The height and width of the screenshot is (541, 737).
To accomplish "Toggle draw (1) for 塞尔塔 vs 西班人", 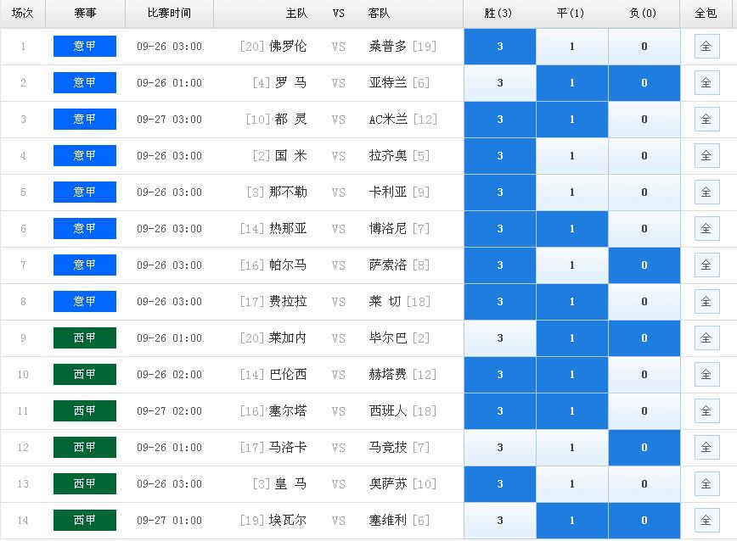I will (572, 411).
